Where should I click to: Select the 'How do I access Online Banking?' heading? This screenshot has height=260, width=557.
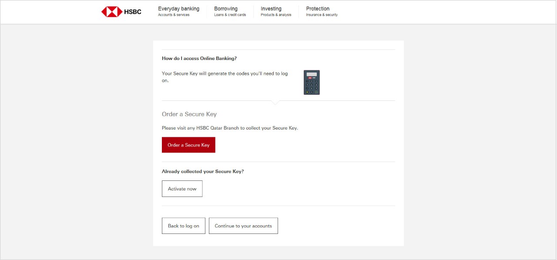click(x=199, y=58)
